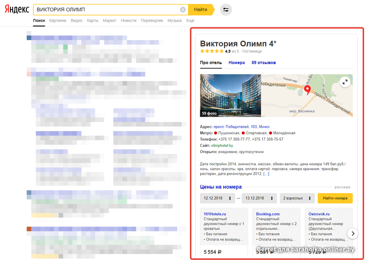Open the 69 отзывов tab

tap(264, 63)
